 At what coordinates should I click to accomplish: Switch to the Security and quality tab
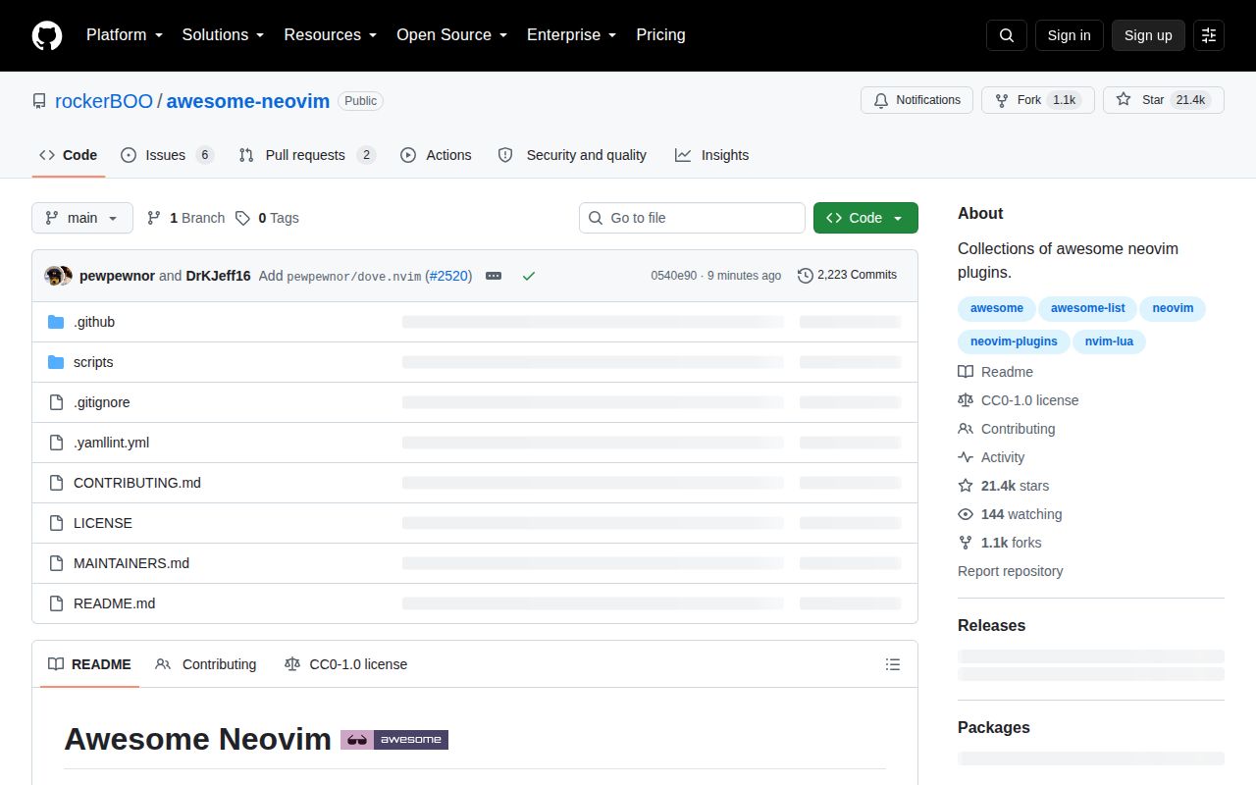[x=572, y=155]
